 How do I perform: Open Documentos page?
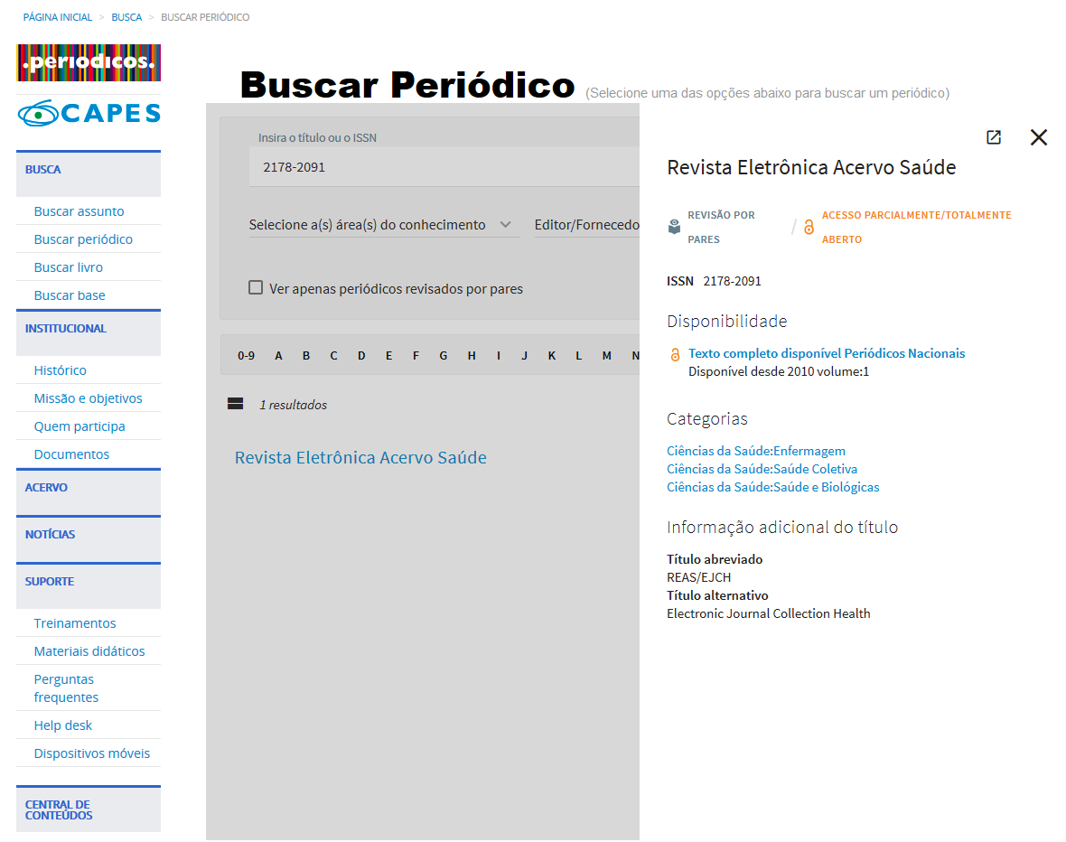(x=71, y=454)
